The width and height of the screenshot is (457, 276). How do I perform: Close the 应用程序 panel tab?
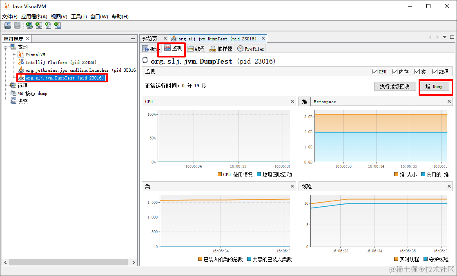coord(28,38)
